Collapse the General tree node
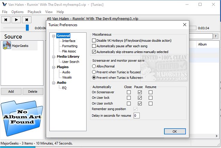221x148 pixels. (x=54, y=36)
